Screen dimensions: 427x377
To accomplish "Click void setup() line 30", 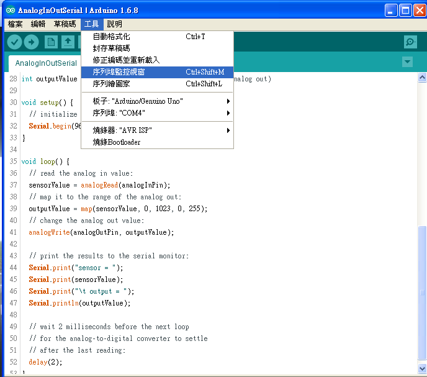I will [47, 102].
